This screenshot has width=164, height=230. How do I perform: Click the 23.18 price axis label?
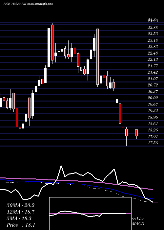coord(153,40)
